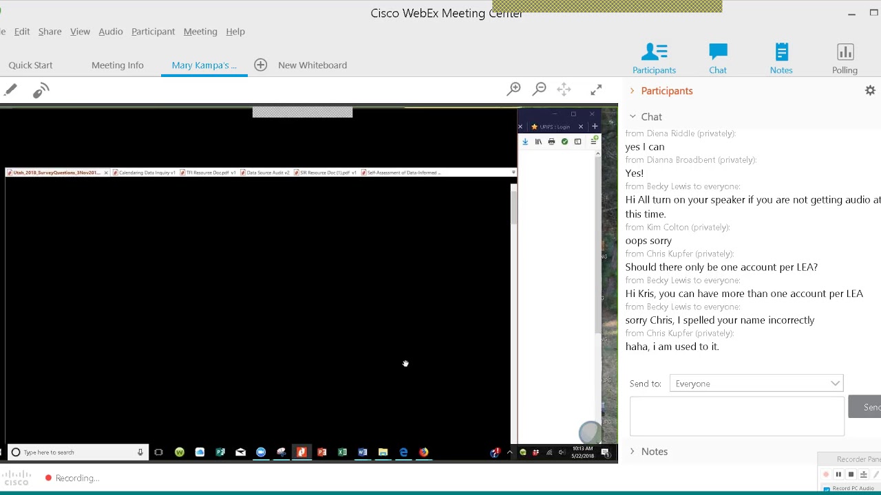
Task: Click the taskbar clock showing 10:13 AM
Action: click(x=582, y=452)
